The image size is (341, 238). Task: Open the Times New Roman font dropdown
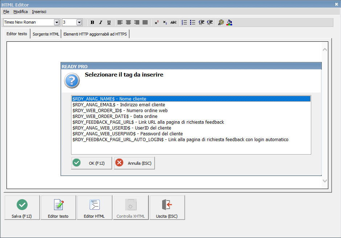point(57,22)
